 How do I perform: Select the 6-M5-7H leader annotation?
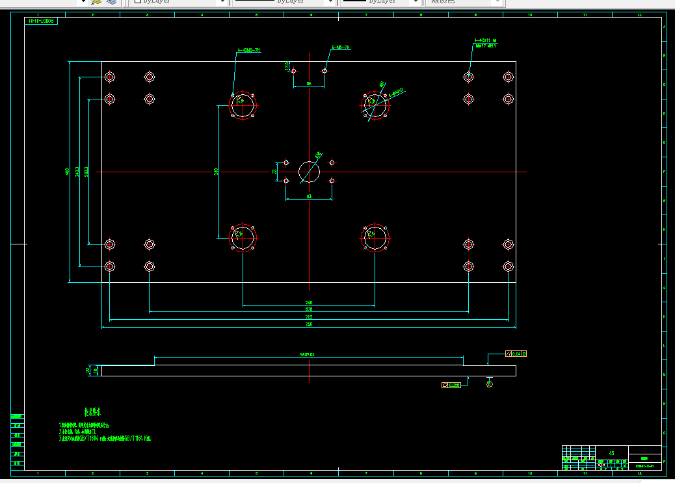(341, 47)
